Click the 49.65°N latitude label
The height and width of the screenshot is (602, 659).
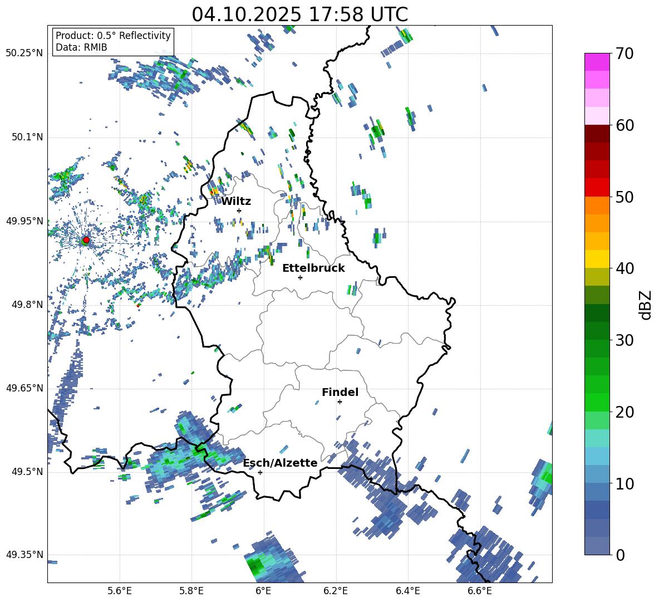pos(25,388)
